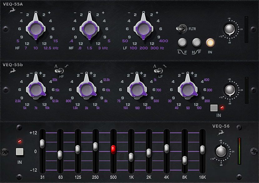Click the "-12" scale label on VEQ-56

(33, 170)
